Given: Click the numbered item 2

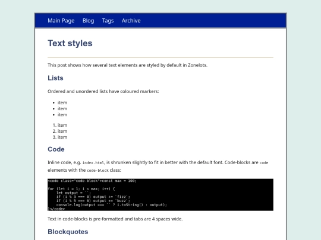Looking at the screenshot, I should coord(62,131).
